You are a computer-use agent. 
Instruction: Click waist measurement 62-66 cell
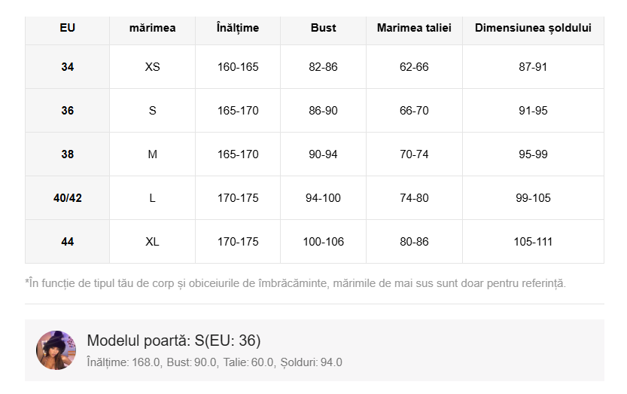414,67
